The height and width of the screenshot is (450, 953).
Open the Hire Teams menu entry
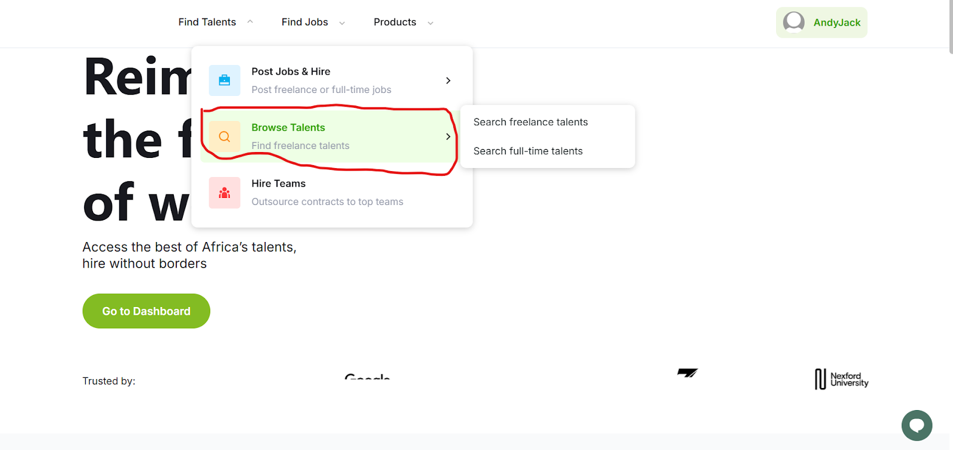click(x=278, y=184)
